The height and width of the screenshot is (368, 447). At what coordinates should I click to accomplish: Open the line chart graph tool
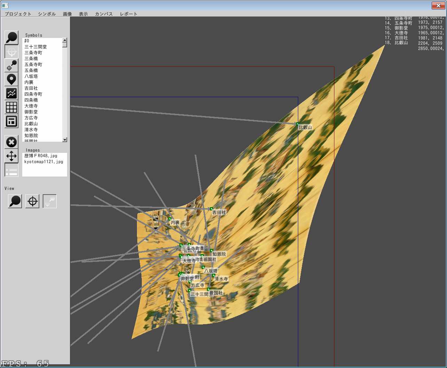click(11, 93)
